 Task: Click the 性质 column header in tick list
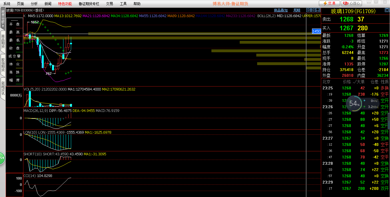tap(385, 82)
